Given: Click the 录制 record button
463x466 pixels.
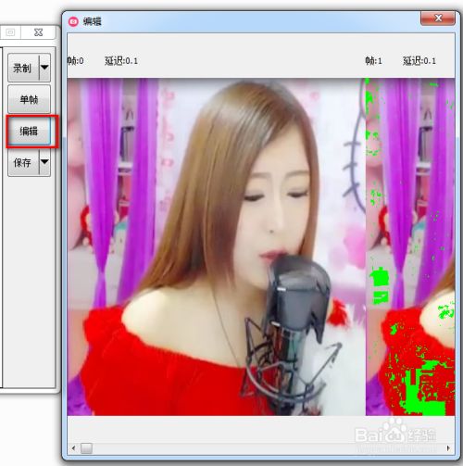Looking at the screenshot, I should point(23,68).
